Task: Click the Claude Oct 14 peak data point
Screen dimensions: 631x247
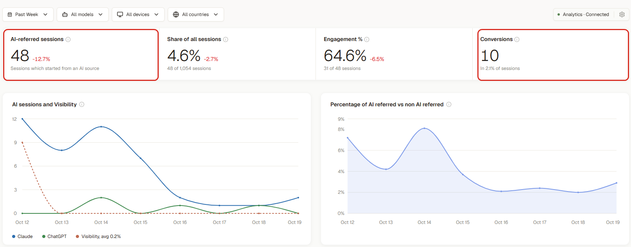Action: (101, 127)
